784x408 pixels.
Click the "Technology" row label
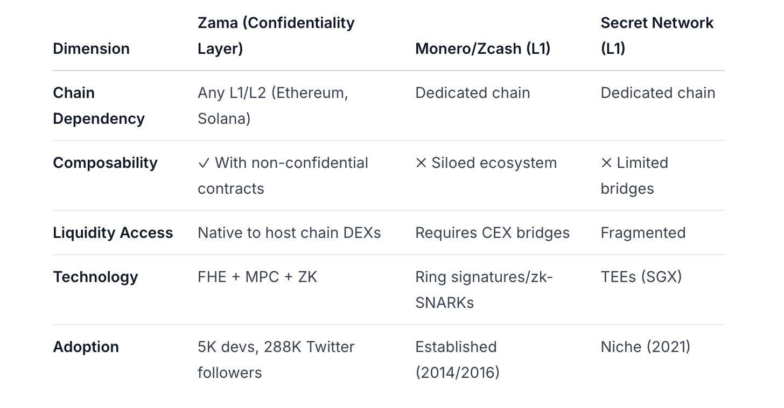(95, 277)
